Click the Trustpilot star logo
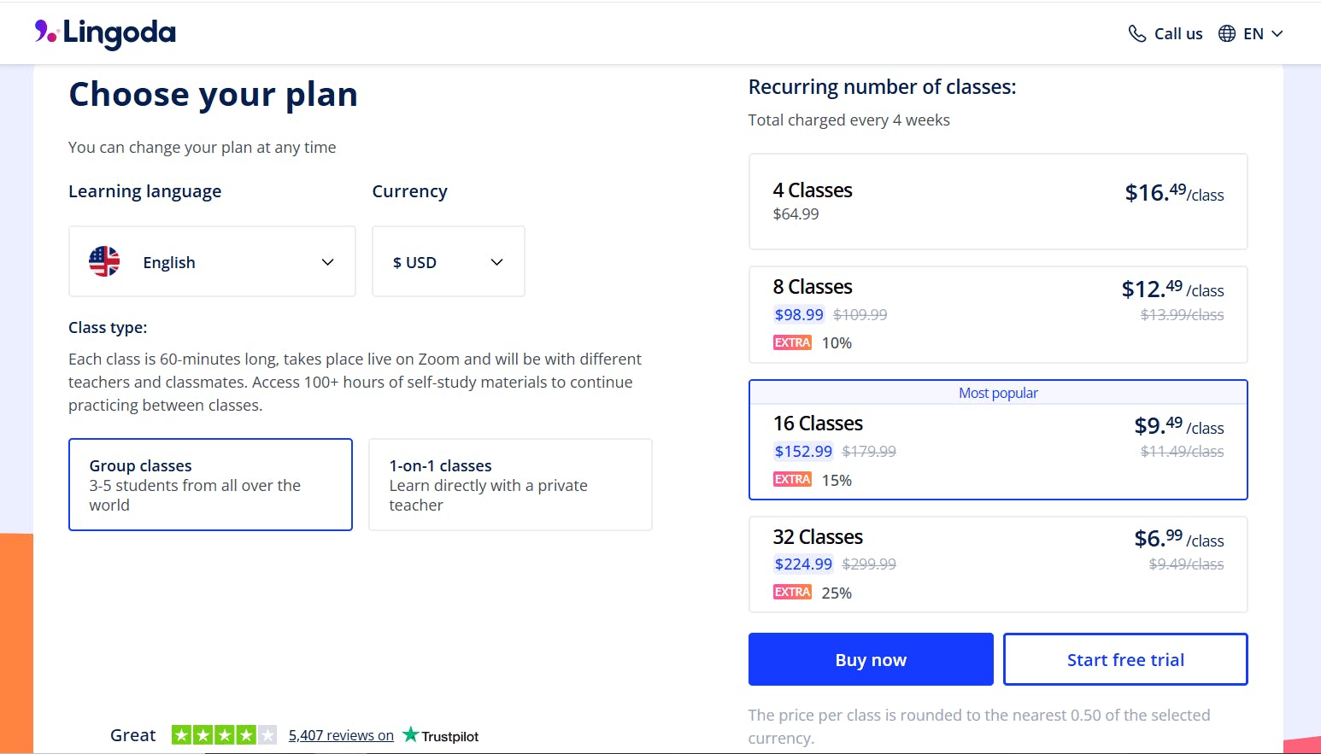This screenshot has height=754, width=1321. click(x=411, y=735)
